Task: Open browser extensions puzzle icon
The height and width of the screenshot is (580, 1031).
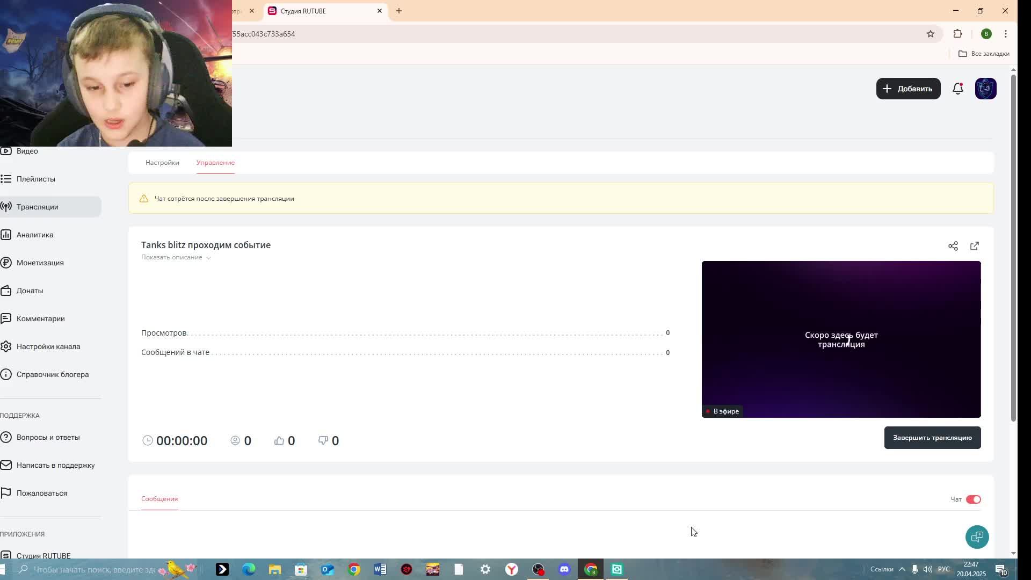Action: coord(958,34)
